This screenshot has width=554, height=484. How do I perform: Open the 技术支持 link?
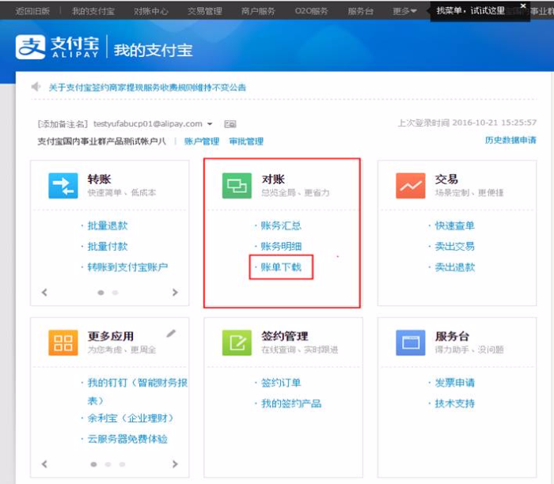[455, 403]
